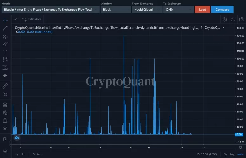This screenshot has height=158, width=246.
Task: Select the ruler measure tool
Action: 5,86
